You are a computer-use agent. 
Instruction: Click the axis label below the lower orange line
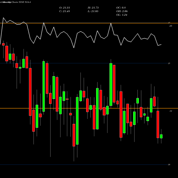click(171, 111)
